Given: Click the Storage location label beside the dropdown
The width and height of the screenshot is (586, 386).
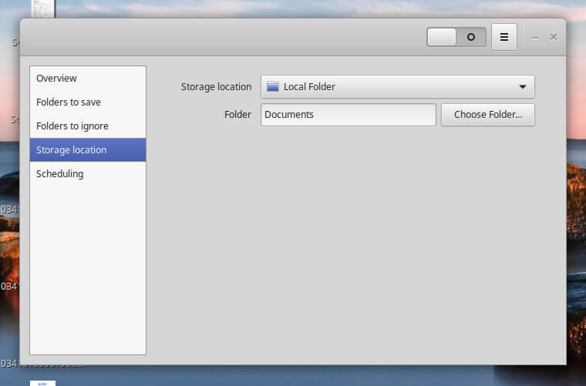Looking at the screenshot, I should [x=216, y=87].
